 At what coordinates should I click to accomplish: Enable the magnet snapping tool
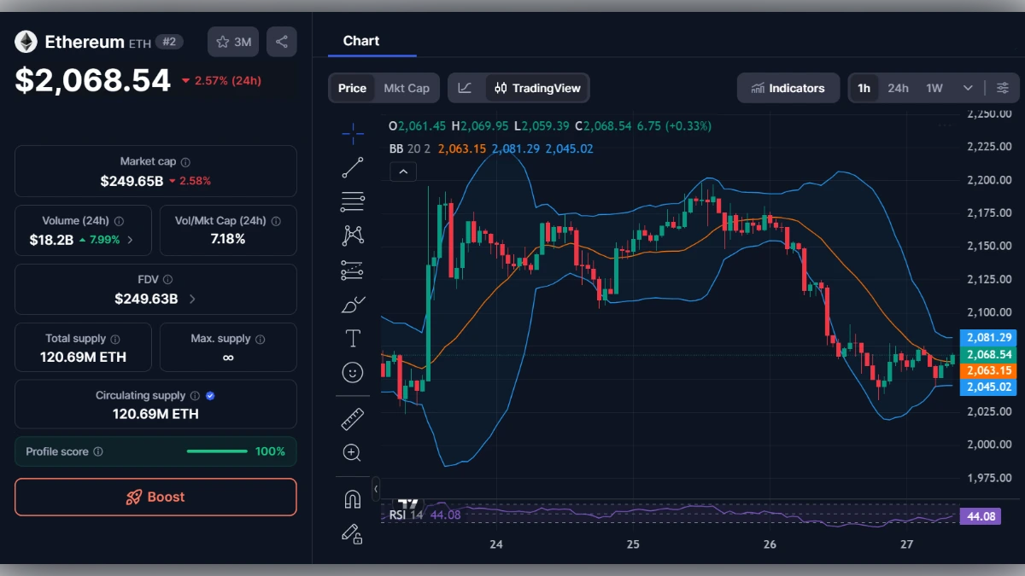click(x=353, y=498)
